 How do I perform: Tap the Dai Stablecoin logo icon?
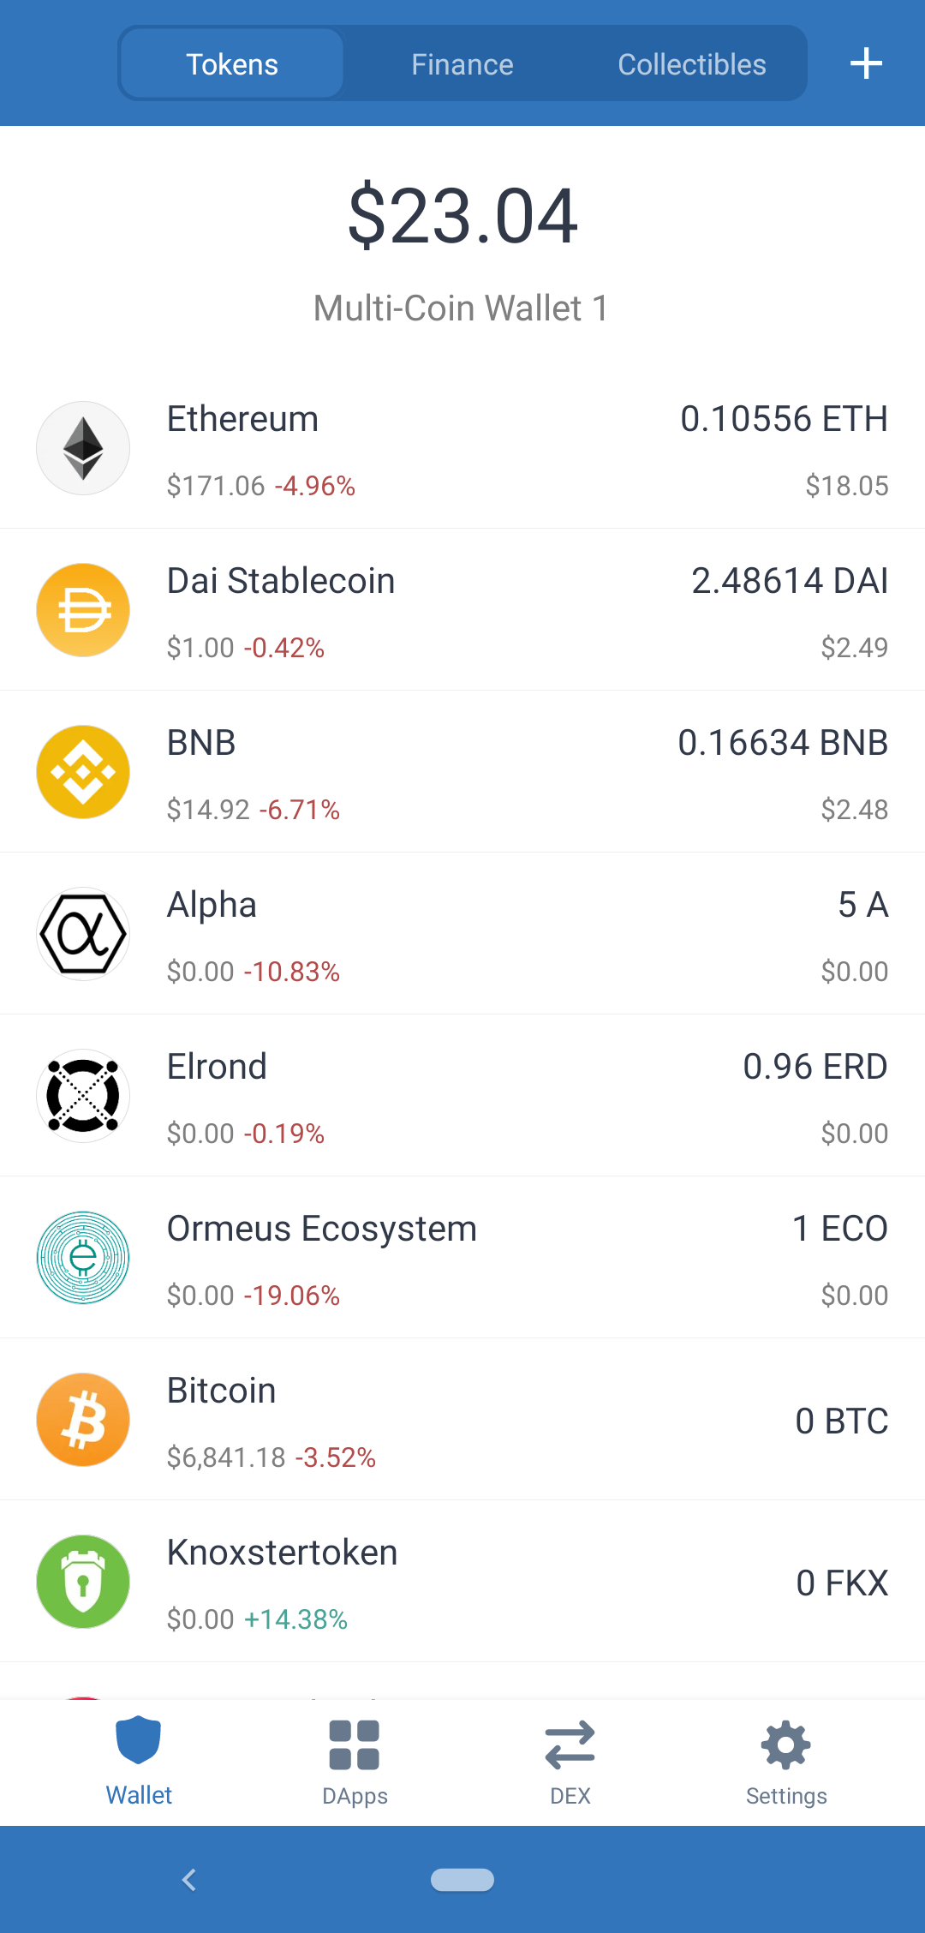coord(83,610)
